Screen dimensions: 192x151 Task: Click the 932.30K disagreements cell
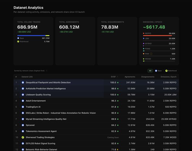[x=150, y=131]
